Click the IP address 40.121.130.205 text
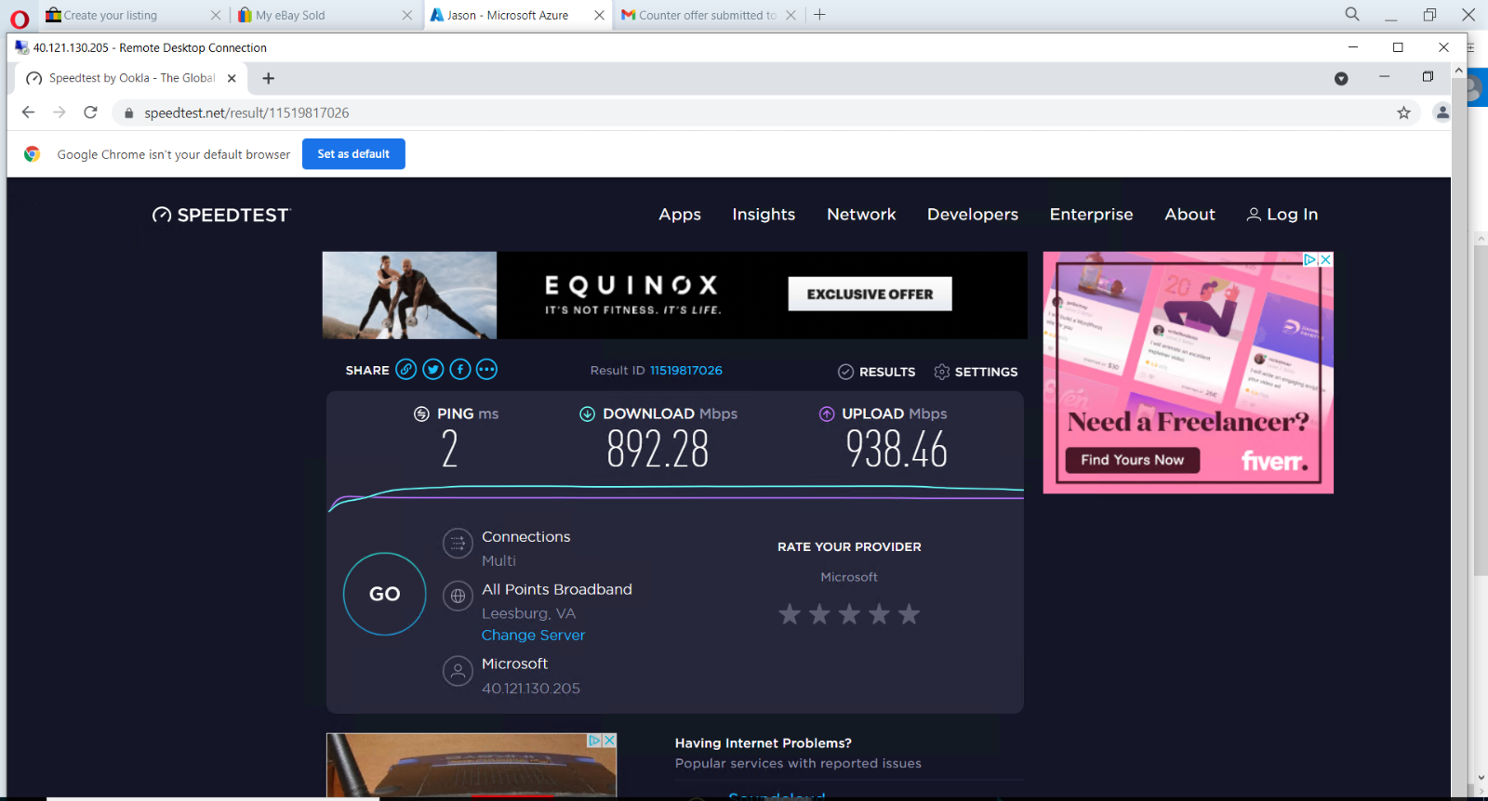This screenshot has height=801, width=1488. (531, 689)
